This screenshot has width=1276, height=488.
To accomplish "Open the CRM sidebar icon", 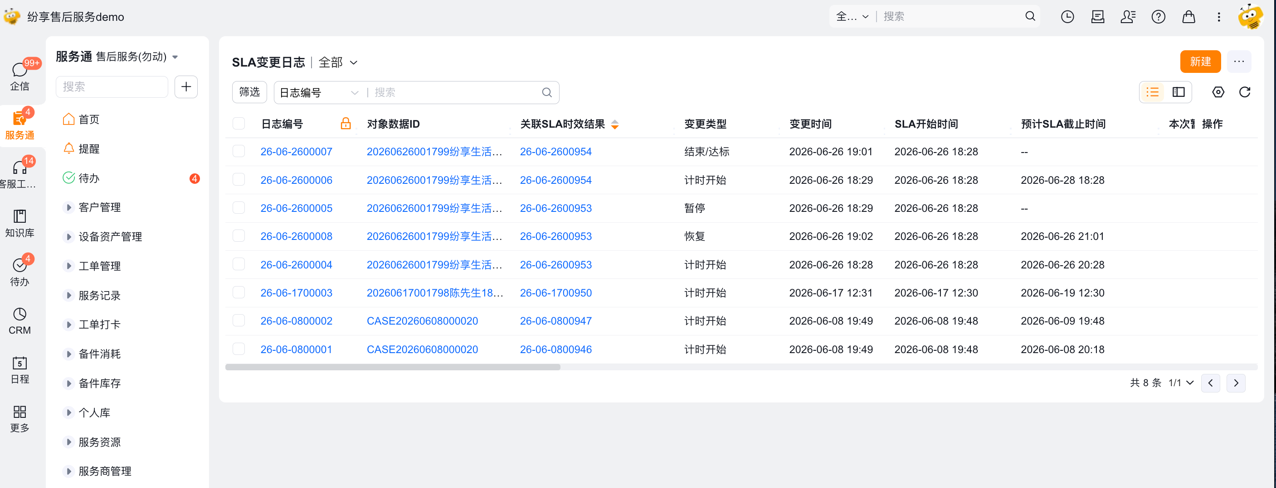I will click(20, 321).
